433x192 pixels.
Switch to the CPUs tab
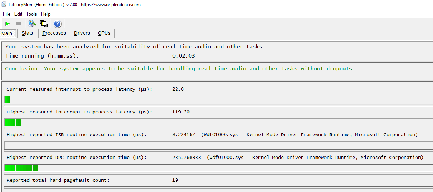pyautogui.click(x=104, y=33)
